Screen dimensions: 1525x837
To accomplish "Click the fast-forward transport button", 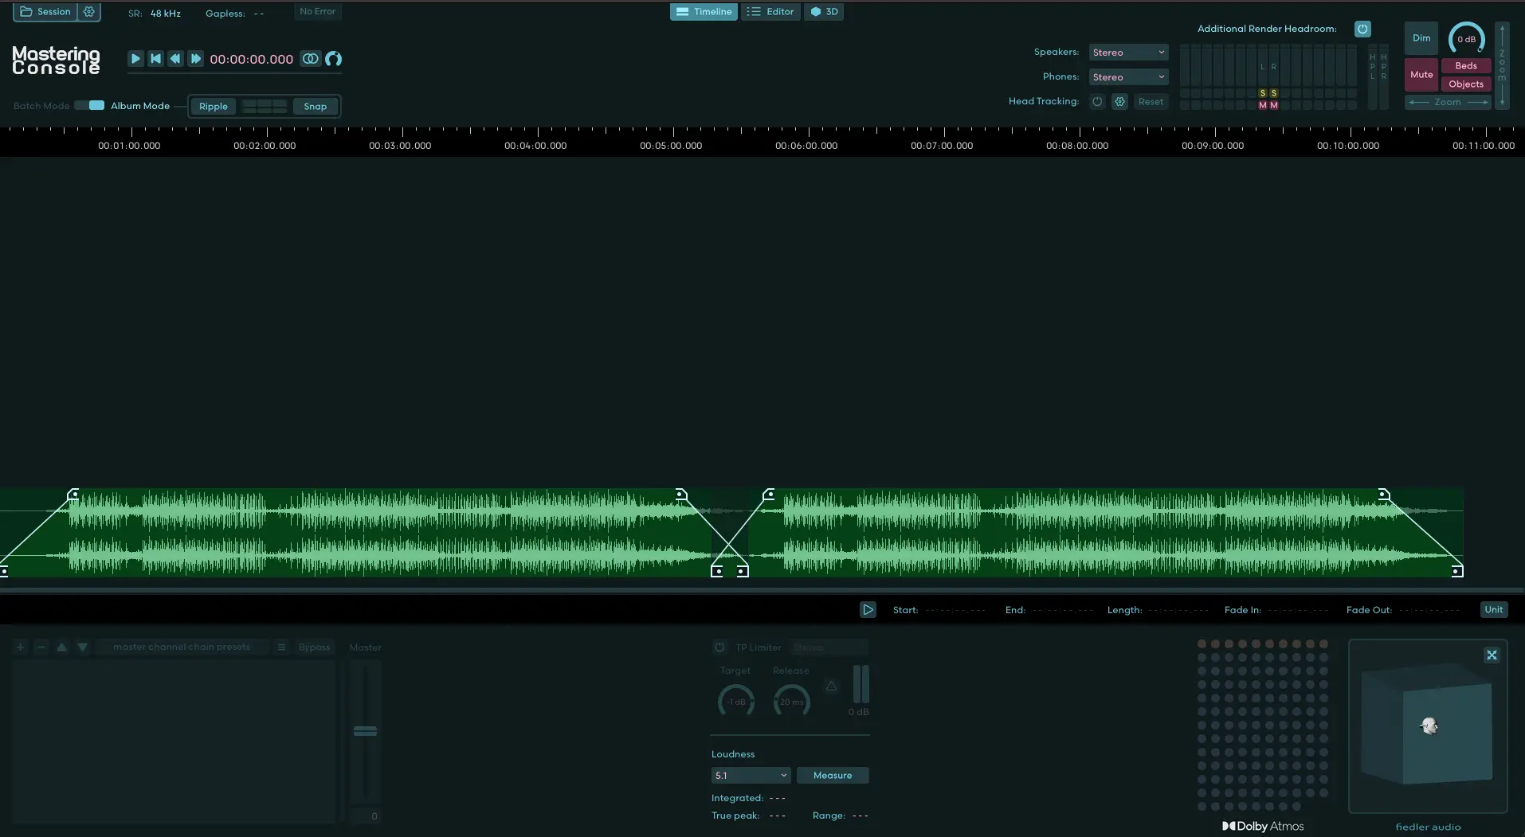I will tap(195, 59).
